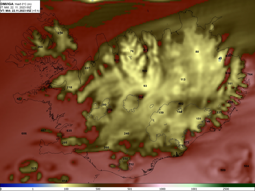
Task: Click the value 635
Action: point(69,131)
